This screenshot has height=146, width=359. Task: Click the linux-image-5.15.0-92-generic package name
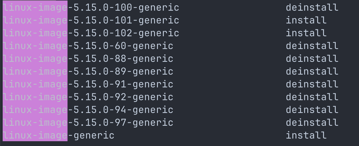(88, 97)
